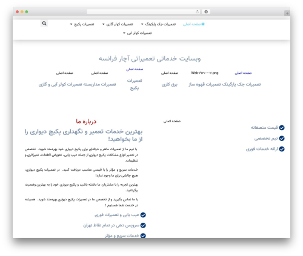The image size is (303, 256).
Task: Click the قیمت منصفانه feature text
Action: pos(264,128)
